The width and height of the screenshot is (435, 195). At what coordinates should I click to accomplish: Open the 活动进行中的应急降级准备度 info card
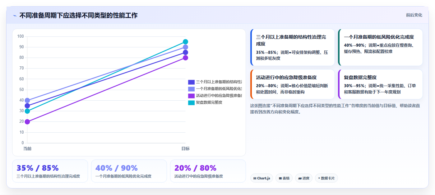point(292,84)
